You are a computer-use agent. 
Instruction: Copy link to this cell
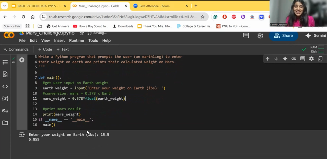point(294,59)
